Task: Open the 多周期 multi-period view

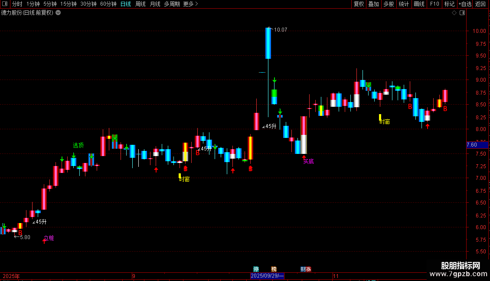Action: [172, 4]
